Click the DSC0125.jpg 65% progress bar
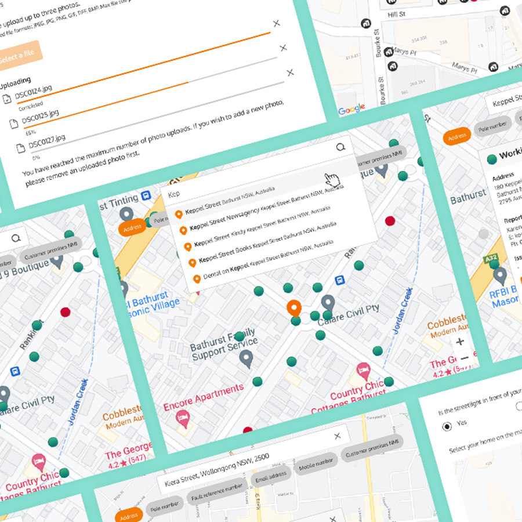The width and height of the screenshot is (522, 522). [x=150, y=93]
